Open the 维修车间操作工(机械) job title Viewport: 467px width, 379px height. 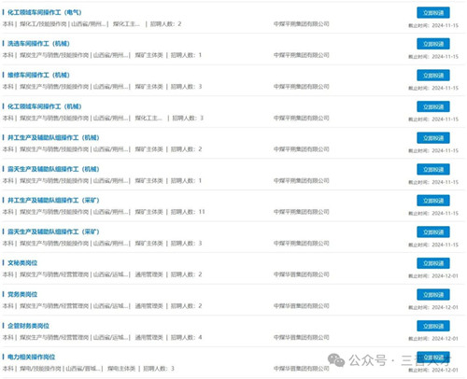coord(38,75)
